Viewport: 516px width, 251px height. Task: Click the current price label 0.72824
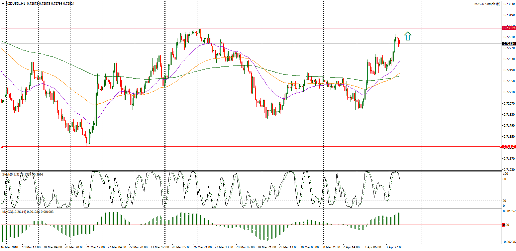click(509, 43)
